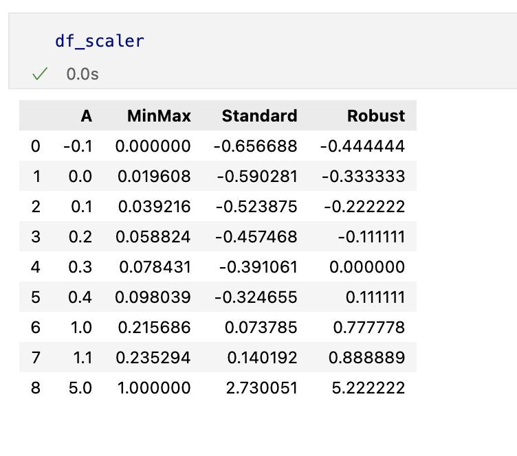
Task: Click the Standard value -0.656688
Action: point(255,146)
